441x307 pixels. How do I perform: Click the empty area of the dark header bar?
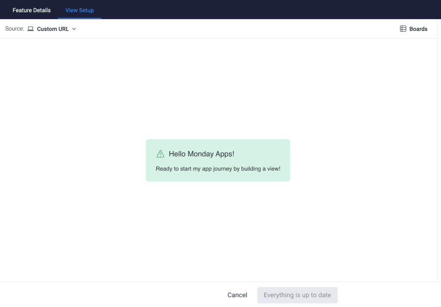269,10
